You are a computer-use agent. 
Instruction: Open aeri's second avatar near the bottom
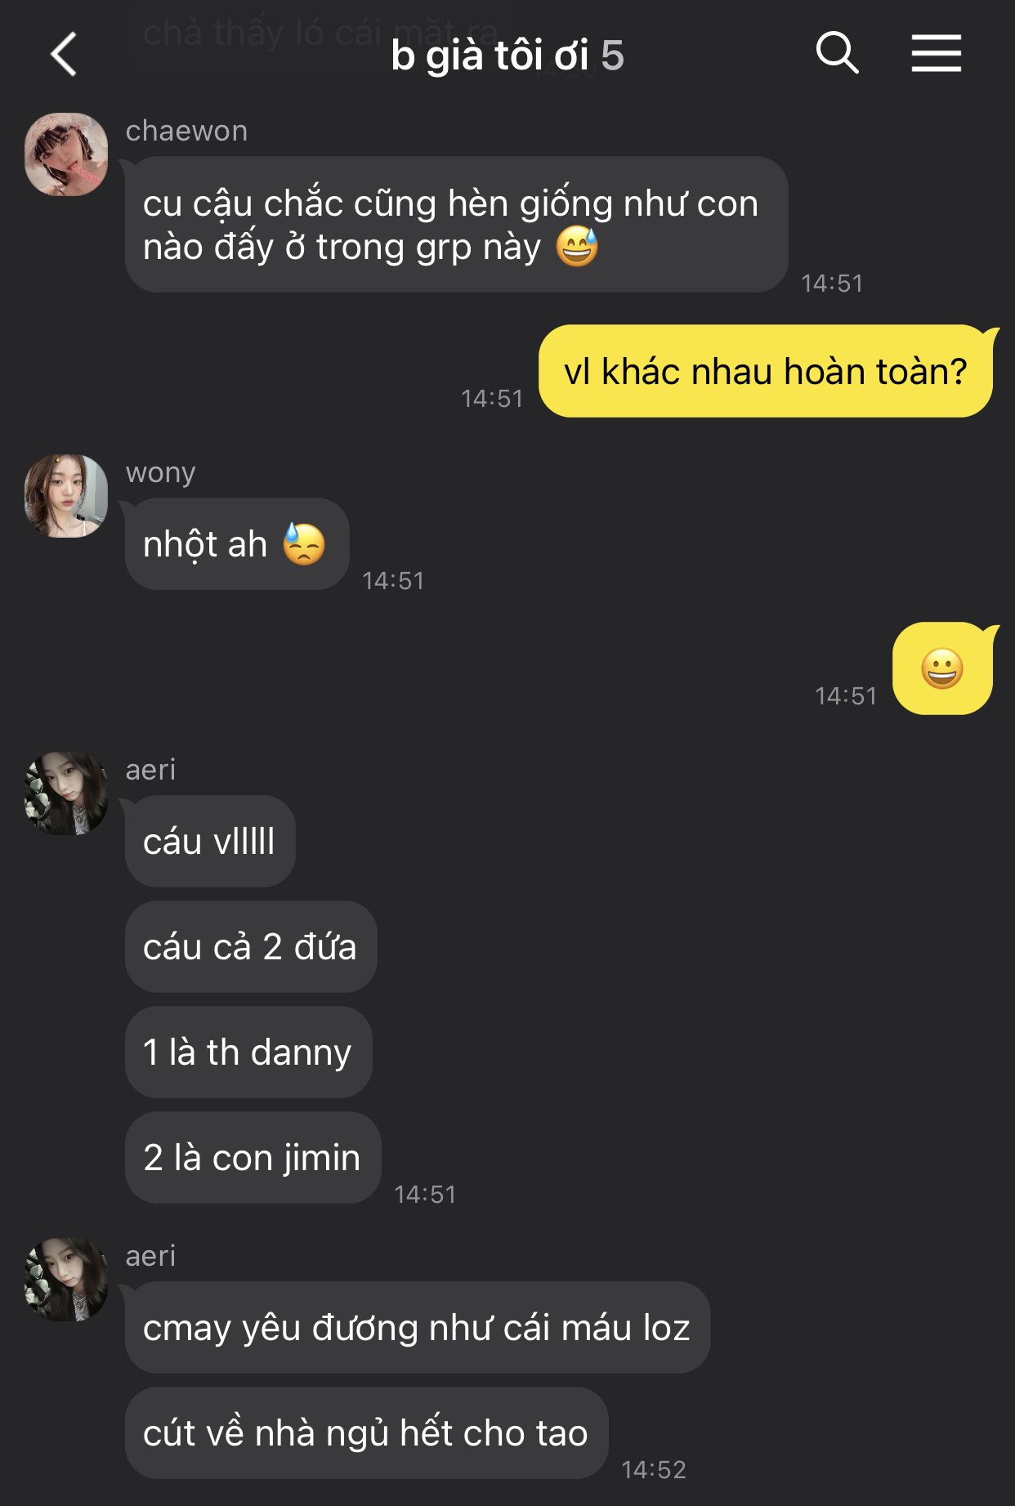(x=66, y=1279)
